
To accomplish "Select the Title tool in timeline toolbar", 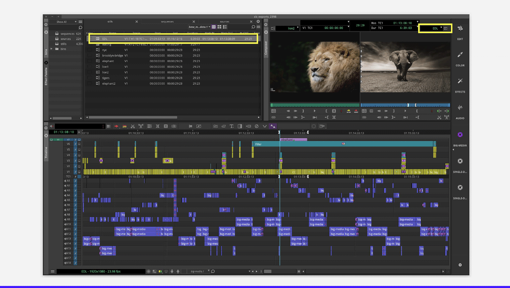I will click(232, 126).
